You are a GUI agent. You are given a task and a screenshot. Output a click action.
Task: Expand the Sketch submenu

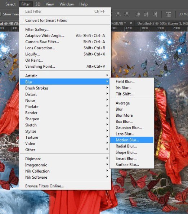point(65,125)
